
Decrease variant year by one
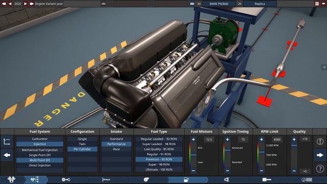10,4
